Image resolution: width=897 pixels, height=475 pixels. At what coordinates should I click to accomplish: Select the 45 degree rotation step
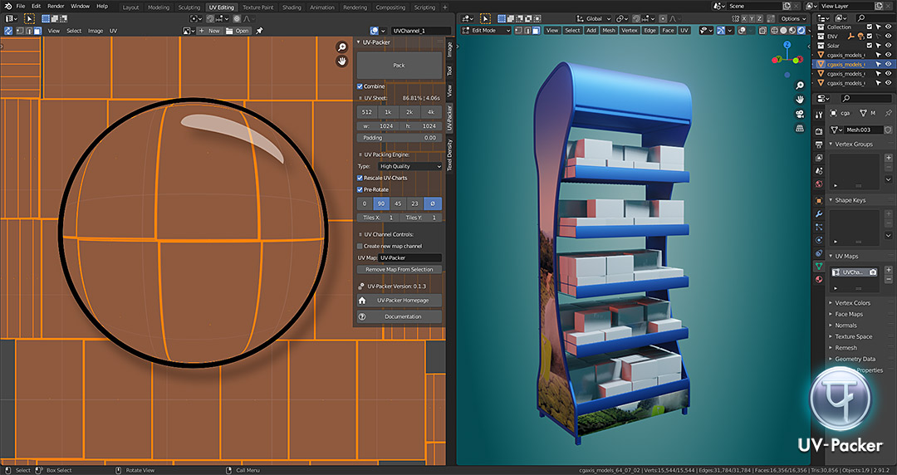(398, 203)
